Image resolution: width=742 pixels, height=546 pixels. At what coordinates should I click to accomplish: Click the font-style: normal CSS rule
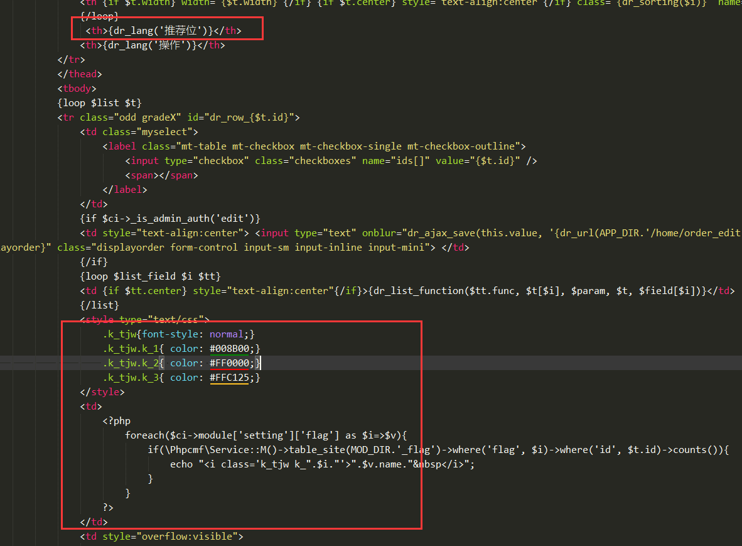196,334
